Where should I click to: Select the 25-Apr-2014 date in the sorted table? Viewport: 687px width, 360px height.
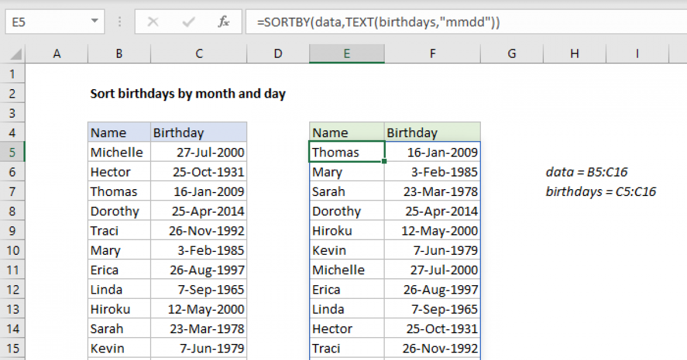coord(432,210)
